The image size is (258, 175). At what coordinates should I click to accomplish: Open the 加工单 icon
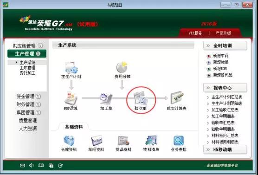[x=106, y=98]
